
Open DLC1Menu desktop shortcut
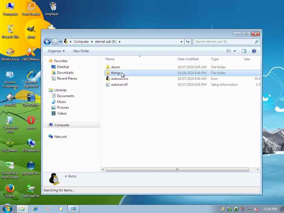pos(10,146)
